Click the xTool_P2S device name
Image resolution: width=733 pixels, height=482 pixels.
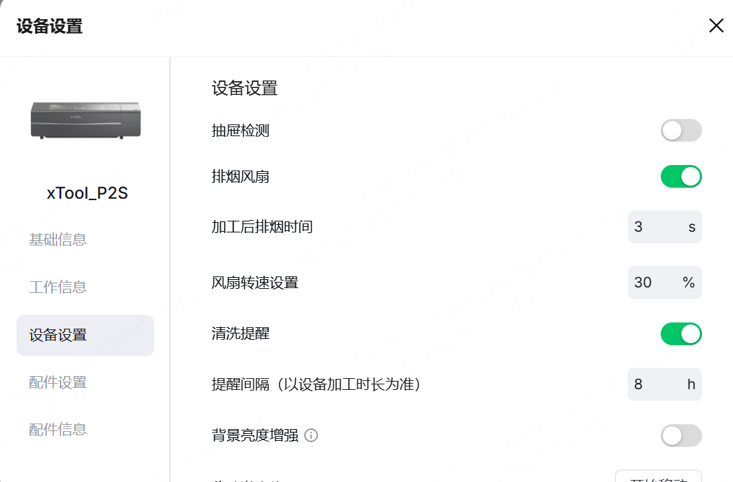click(87, 193)
